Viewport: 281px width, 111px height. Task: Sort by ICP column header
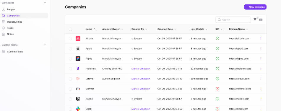(x=219, y=29)
